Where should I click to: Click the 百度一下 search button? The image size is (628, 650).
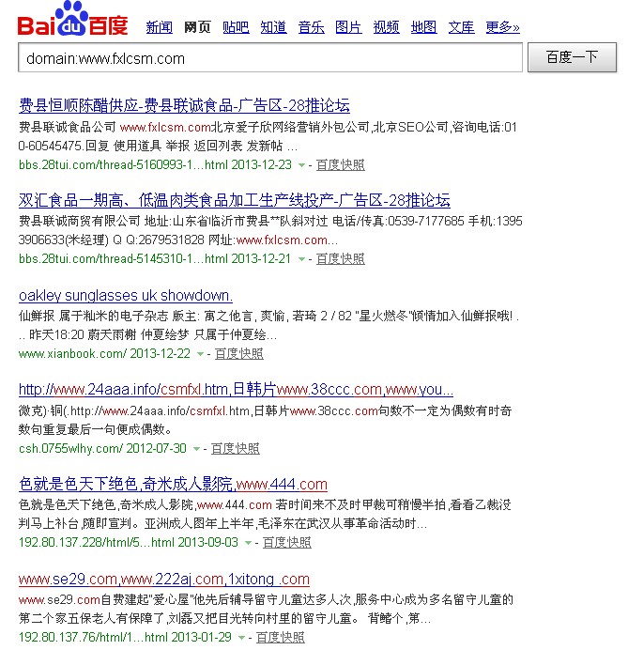pos(572,57)
